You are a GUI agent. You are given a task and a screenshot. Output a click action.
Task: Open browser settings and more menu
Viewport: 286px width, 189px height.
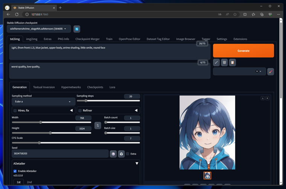[x=278, y=14]
